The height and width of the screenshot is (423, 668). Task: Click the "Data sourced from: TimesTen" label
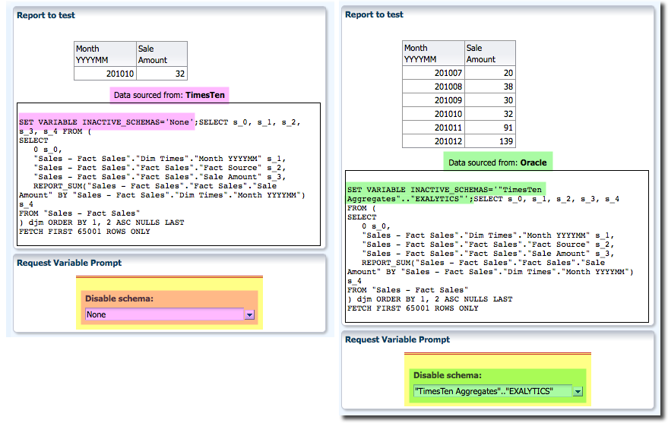coord(169,94)
